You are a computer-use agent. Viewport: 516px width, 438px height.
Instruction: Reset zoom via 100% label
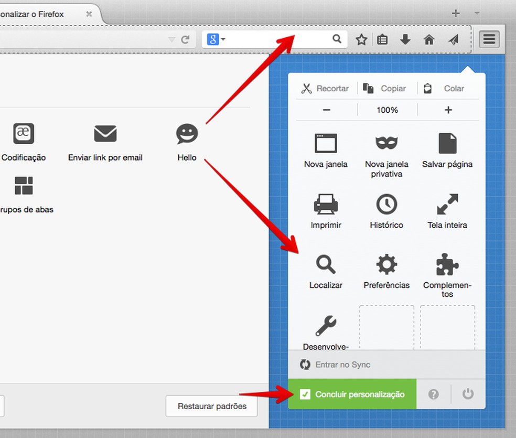coord(388,110)
